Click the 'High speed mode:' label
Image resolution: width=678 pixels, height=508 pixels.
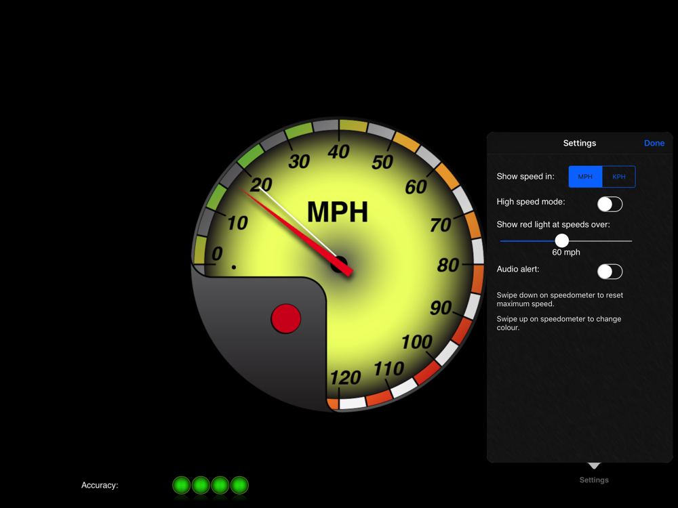[x=531, y=202]
